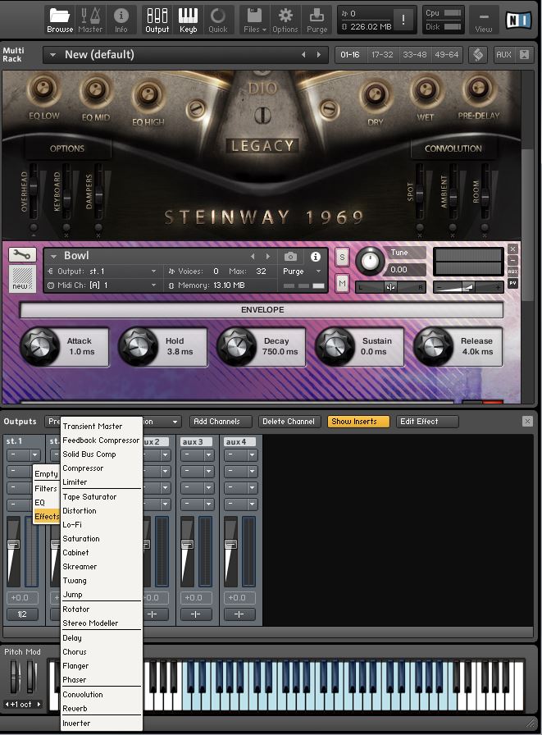Open the Quick-load browser icon
The image size is (542, 735).
tap(218, 20)
